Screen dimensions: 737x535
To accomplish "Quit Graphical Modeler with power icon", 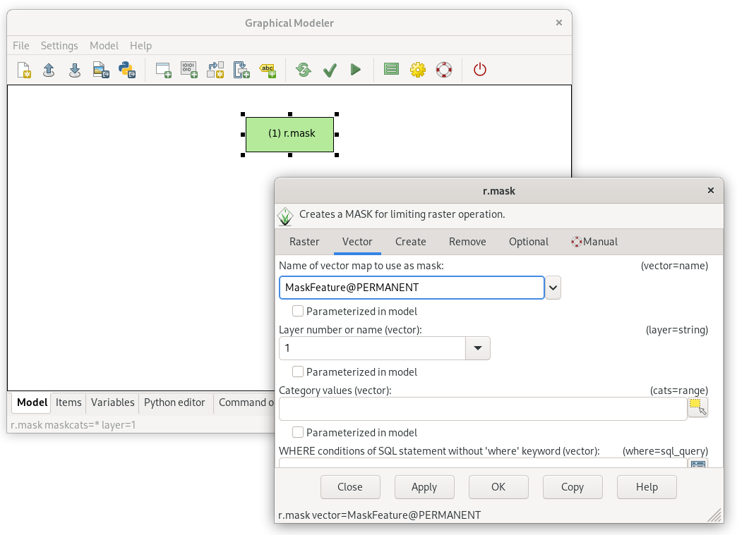I will coord(479,70).
